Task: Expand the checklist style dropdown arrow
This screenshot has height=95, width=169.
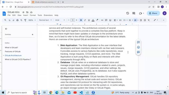Action: [x=127, y=20]
